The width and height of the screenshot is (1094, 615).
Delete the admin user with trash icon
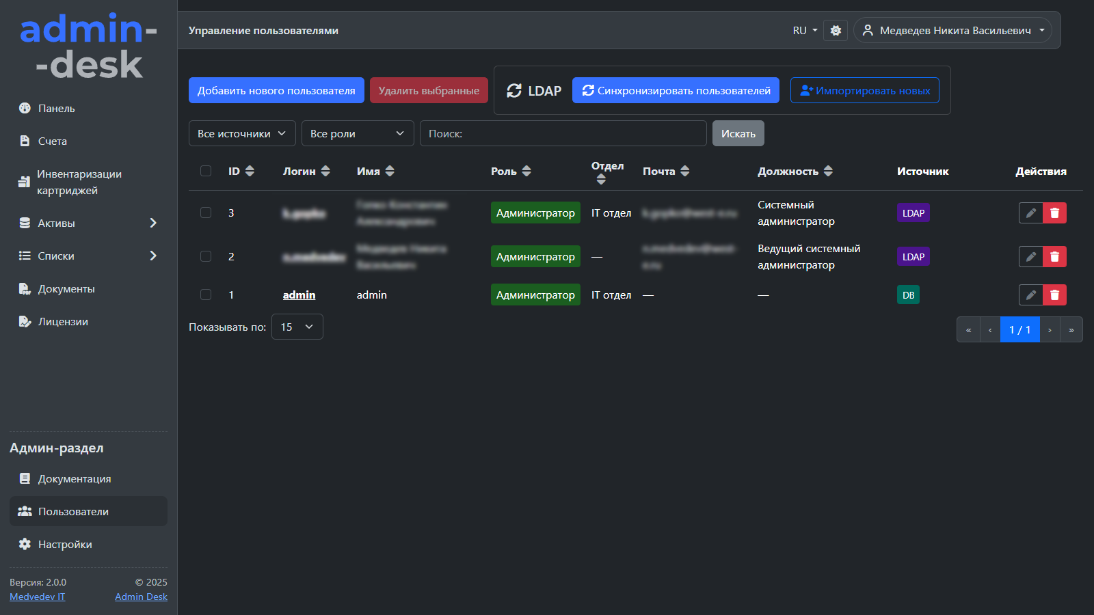pos(1054,295)
